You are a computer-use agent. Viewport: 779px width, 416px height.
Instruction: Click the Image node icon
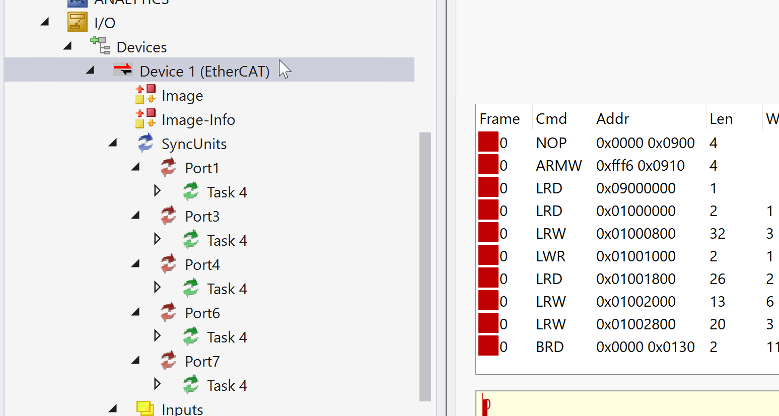pos(146,94)
